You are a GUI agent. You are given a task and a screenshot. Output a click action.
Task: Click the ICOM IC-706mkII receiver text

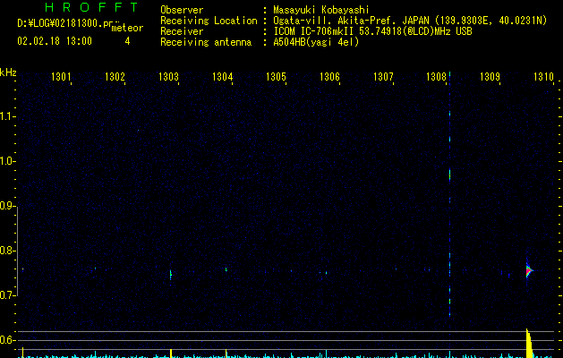372,31
